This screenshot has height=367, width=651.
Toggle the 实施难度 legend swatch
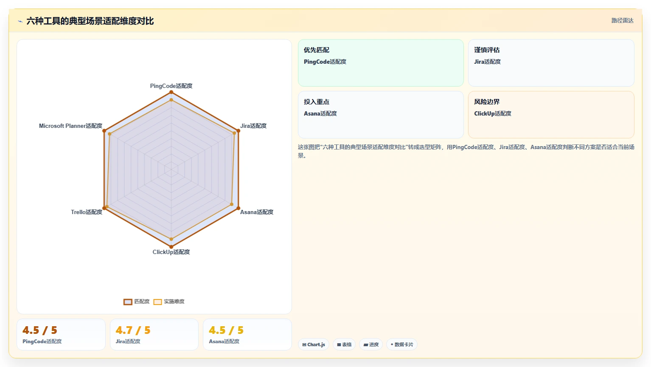(x=157, y=302)
